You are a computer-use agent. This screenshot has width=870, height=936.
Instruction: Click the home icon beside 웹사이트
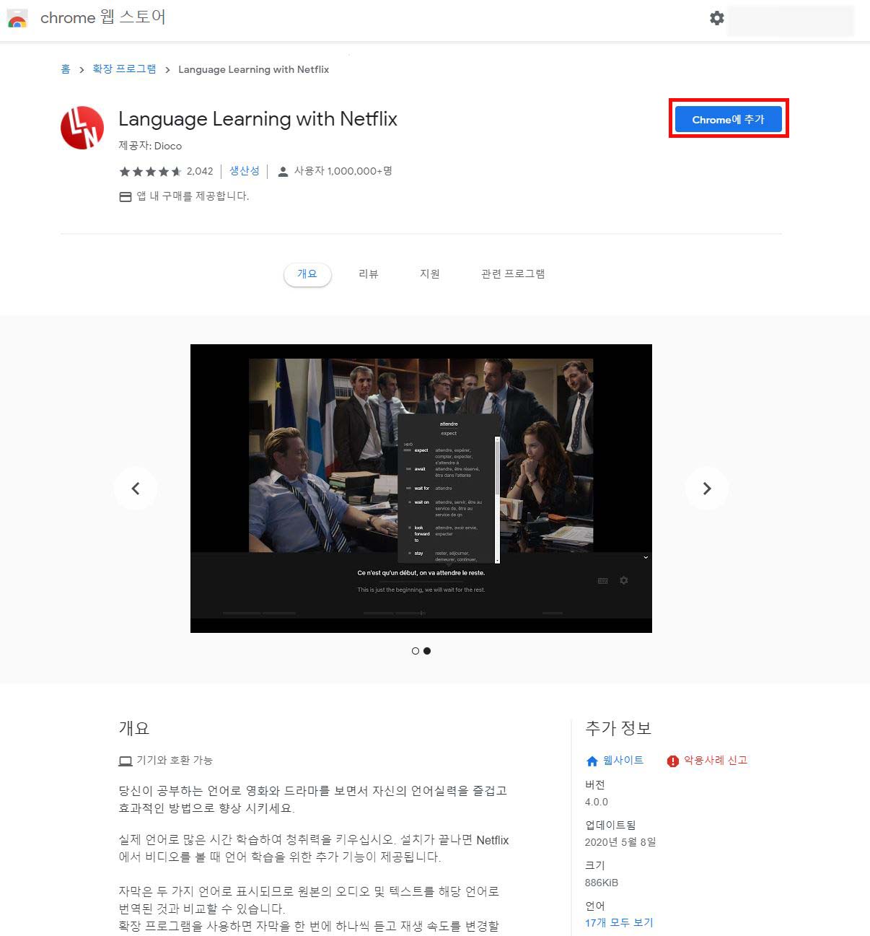[x=592, y=761]
